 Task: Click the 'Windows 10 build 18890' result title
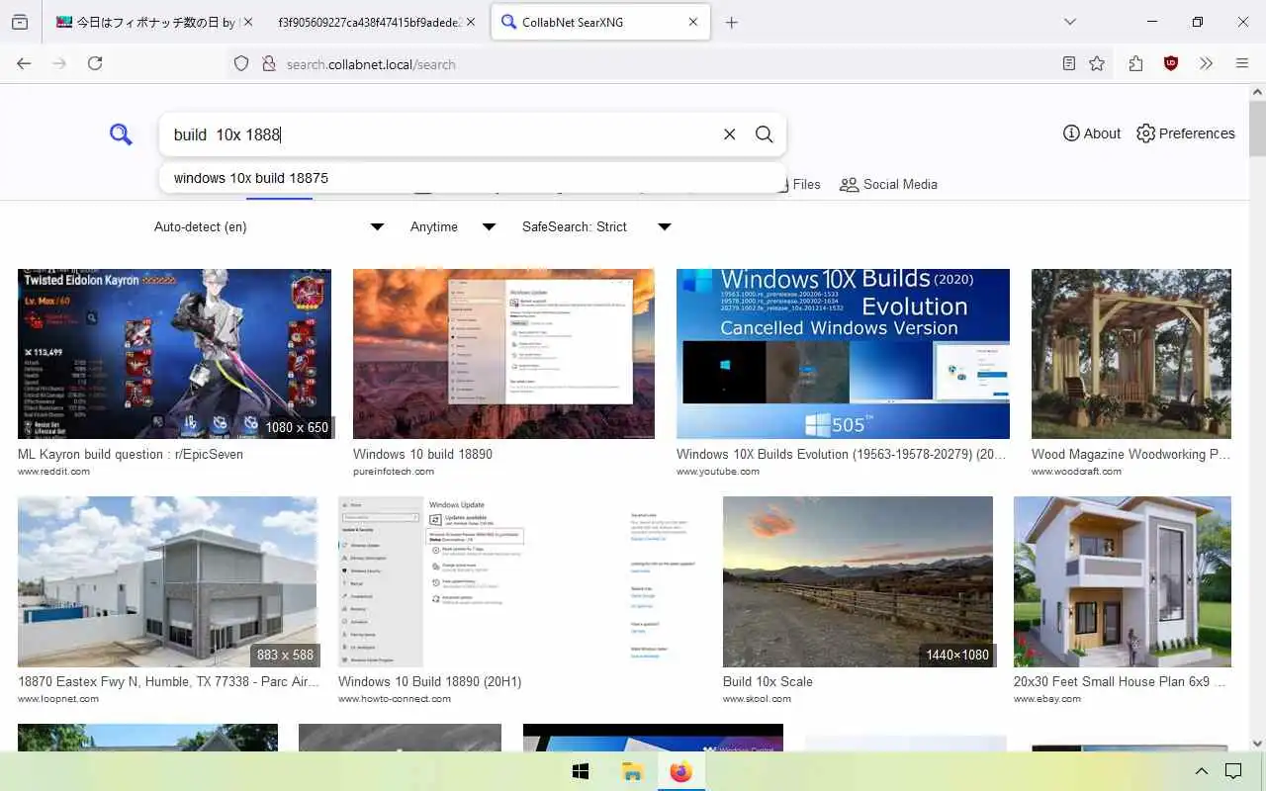pyautogui.click(x=422, y=454)
